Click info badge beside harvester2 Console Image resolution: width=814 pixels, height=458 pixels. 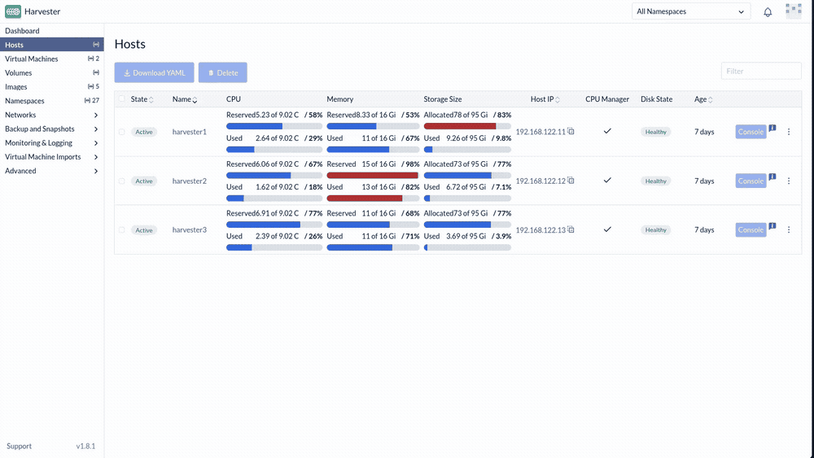772,177
